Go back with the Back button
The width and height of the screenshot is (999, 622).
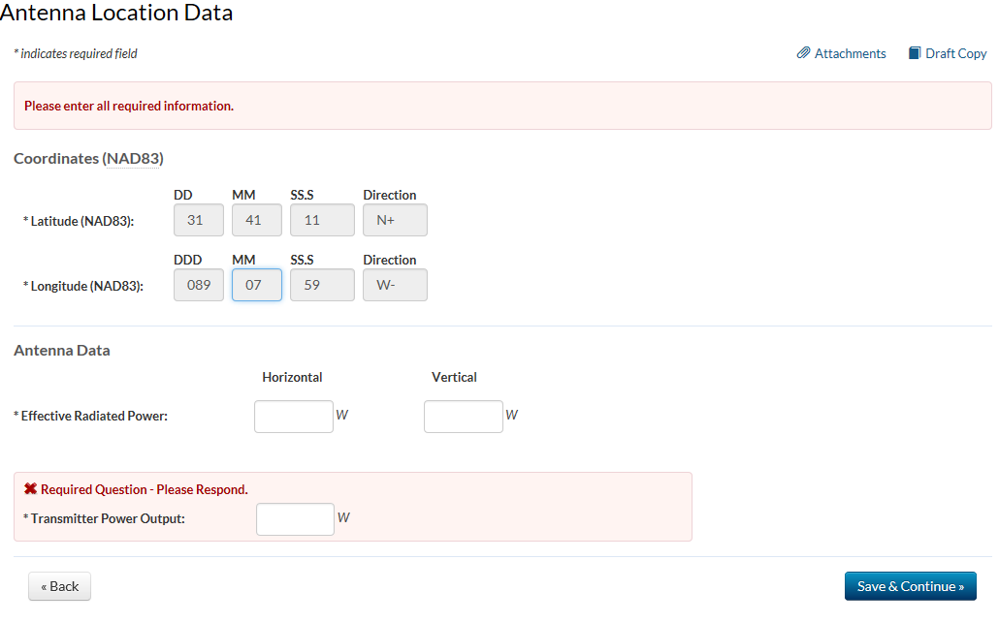tap(59, 586)
